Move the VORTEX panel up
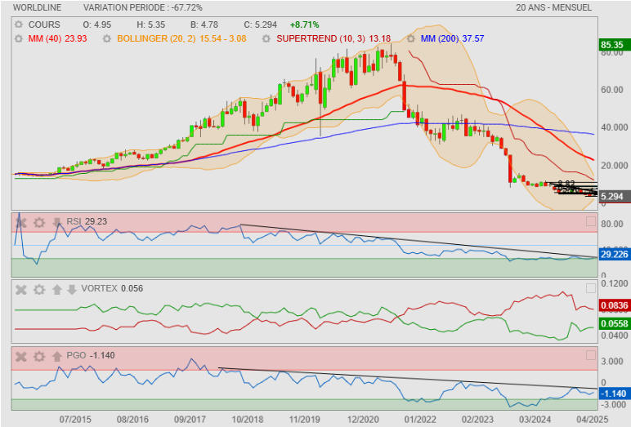Screen dimensions: 631x427 56,290
